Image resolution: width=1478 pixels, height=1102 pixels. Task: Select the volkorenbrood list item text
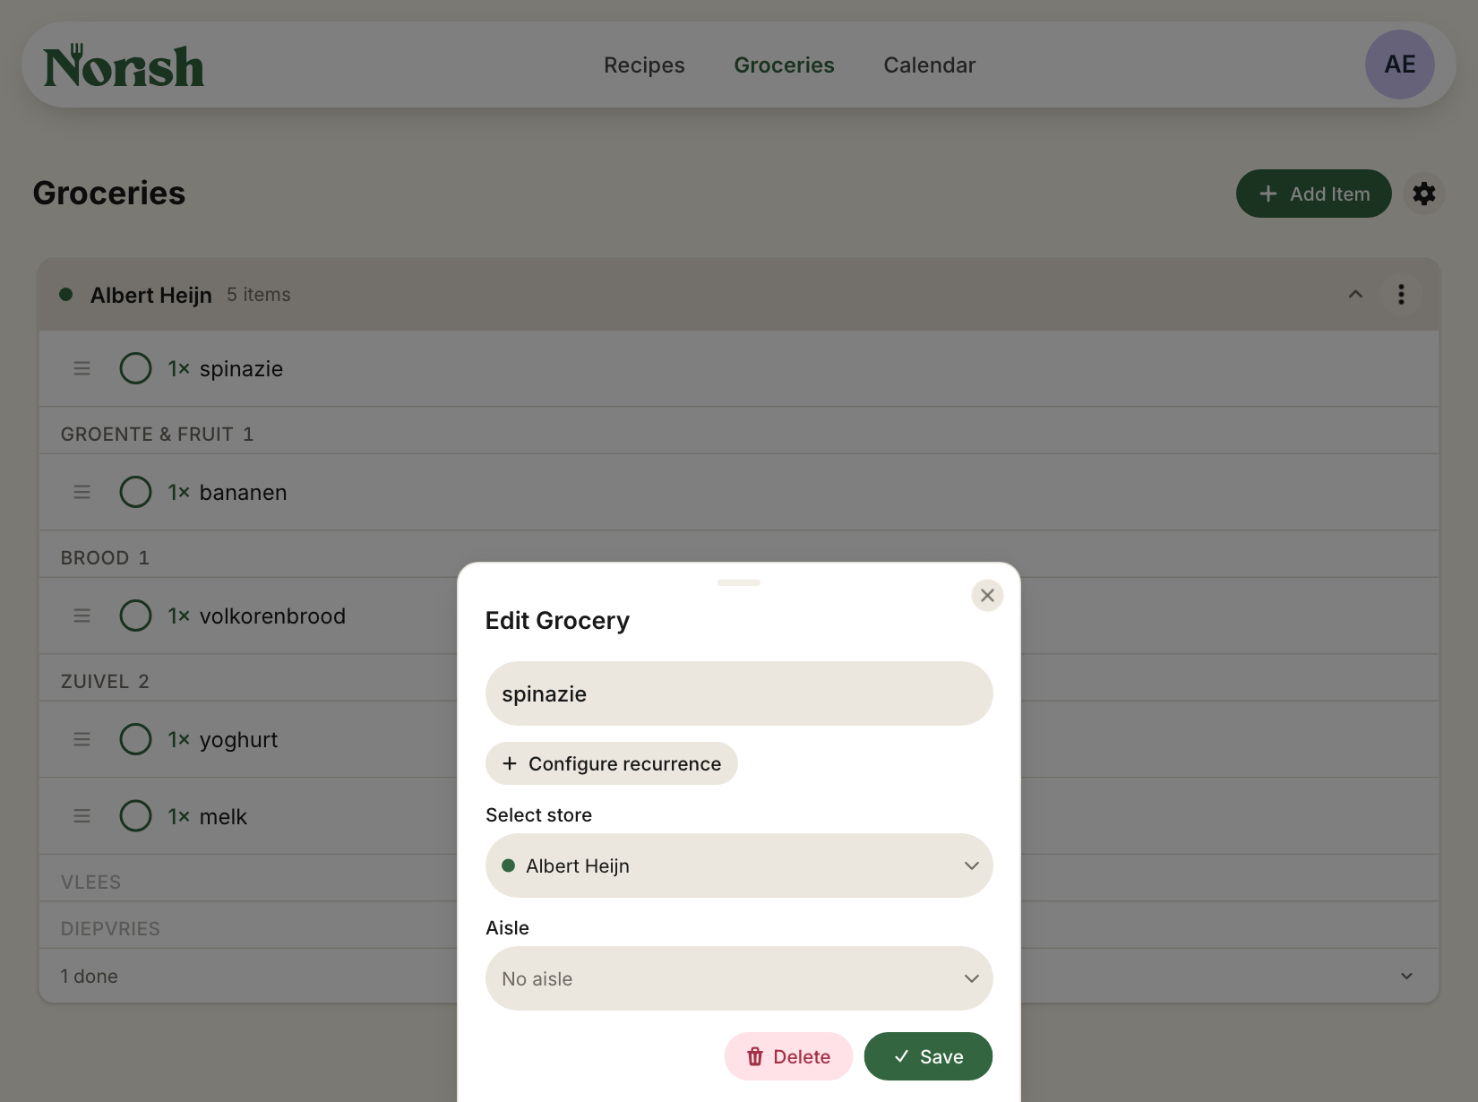pos(272,616)
